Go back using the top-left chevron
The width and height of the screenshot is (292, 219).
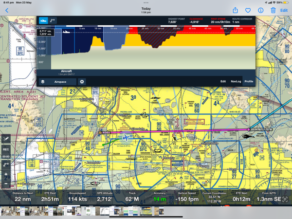pyautogui.click(x=6, y=10)
